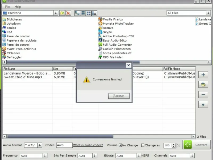213x160 pixels.
Task: Select the Recuva shortcut
Action: point(106,28)
